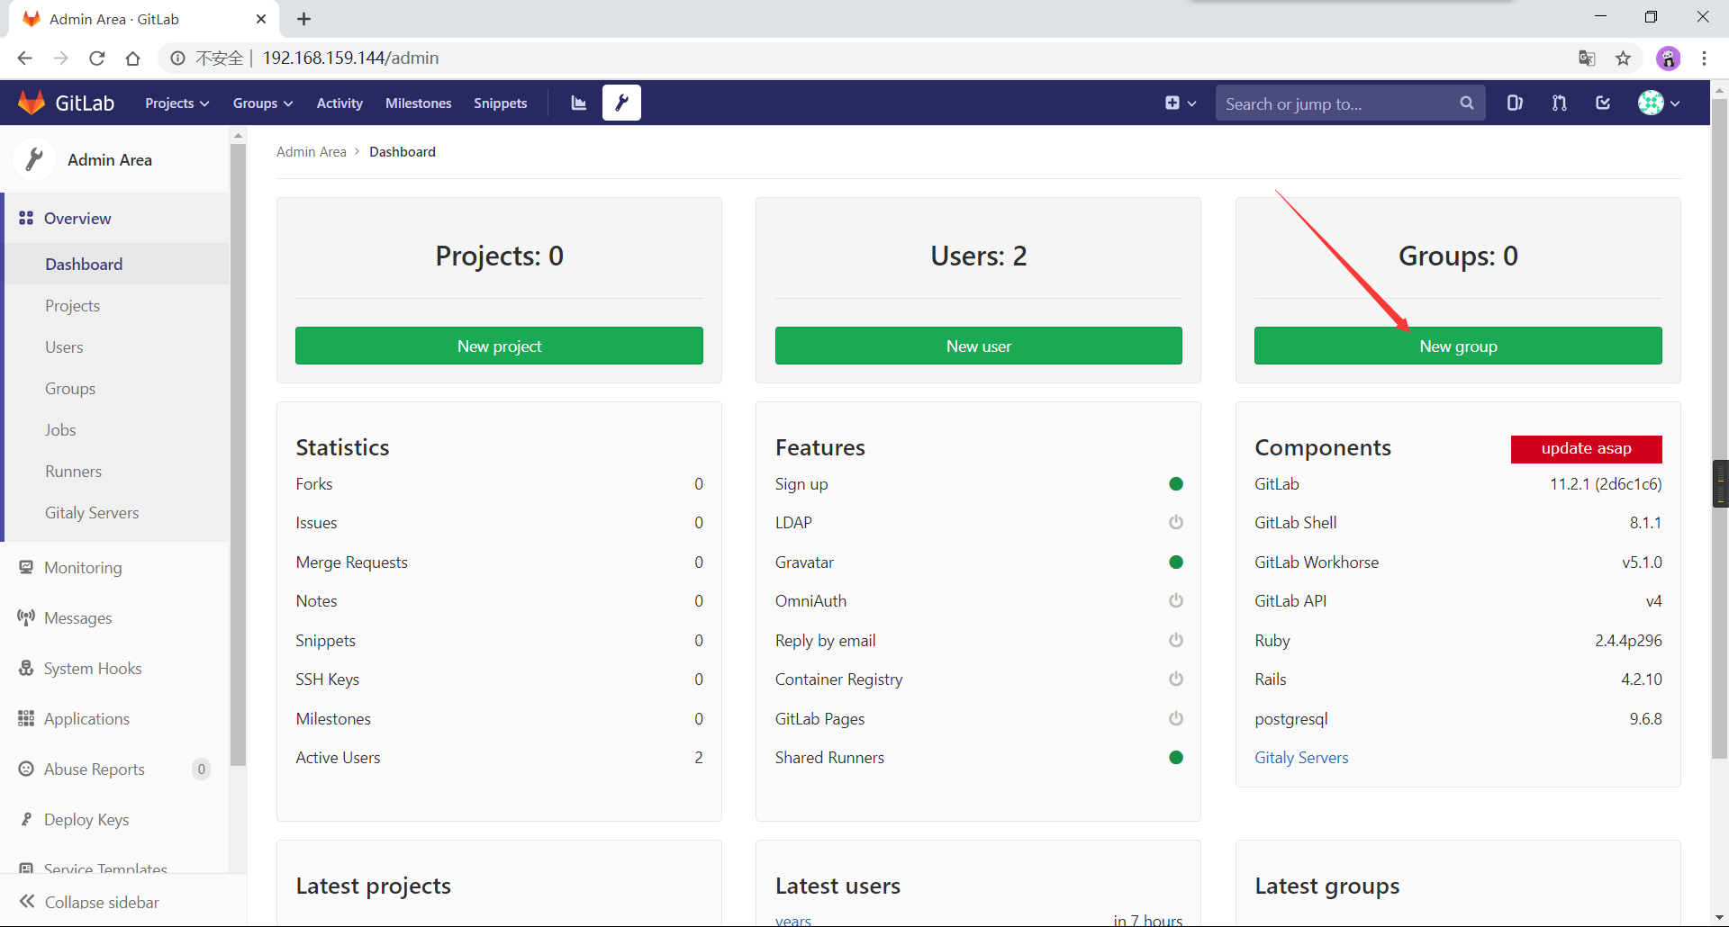
Task: Open the Todos checkmark icon
Action: [x=1603, y=103]
